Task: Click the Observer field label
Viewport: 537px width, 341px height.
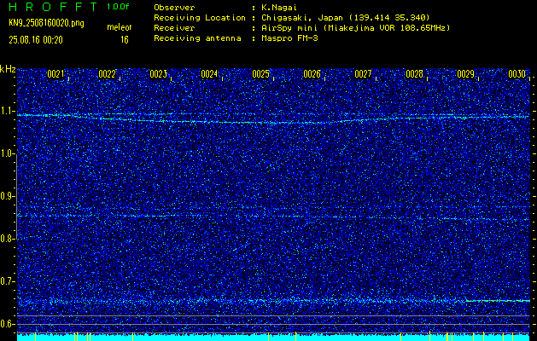Action: coord(174,8)
